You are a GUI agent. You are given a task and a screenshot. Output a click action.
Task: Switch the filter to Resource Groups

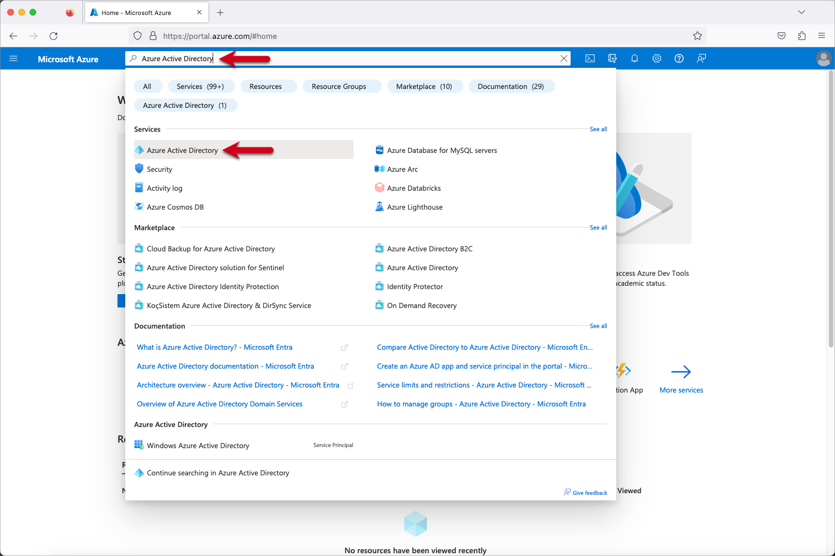point(342,86)
